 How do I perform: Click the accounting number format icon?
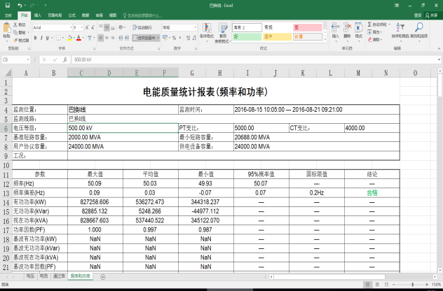pos(165,38)
